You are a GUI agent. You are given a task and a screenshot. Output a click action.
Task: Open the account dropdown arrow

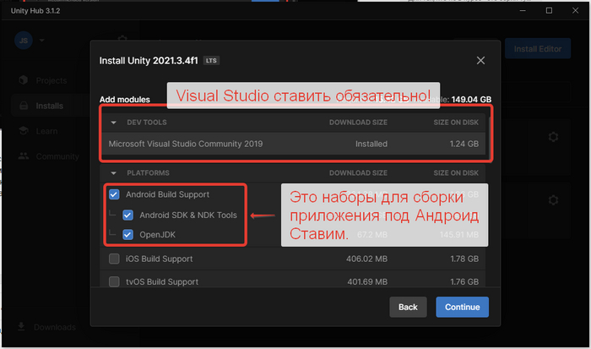point(41,41)
